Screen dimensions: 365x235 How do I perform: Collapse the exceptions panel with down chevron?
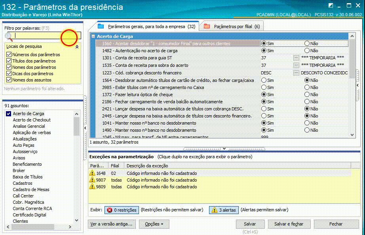(x=224, y=148)
